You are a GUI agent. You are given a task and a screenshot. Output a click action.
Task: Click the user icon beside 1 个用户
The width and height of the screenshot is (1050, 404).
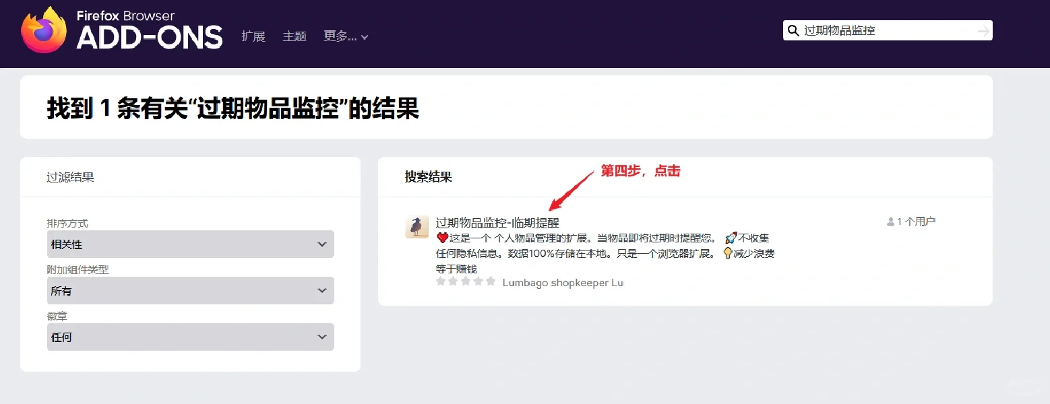pos(891,222)
